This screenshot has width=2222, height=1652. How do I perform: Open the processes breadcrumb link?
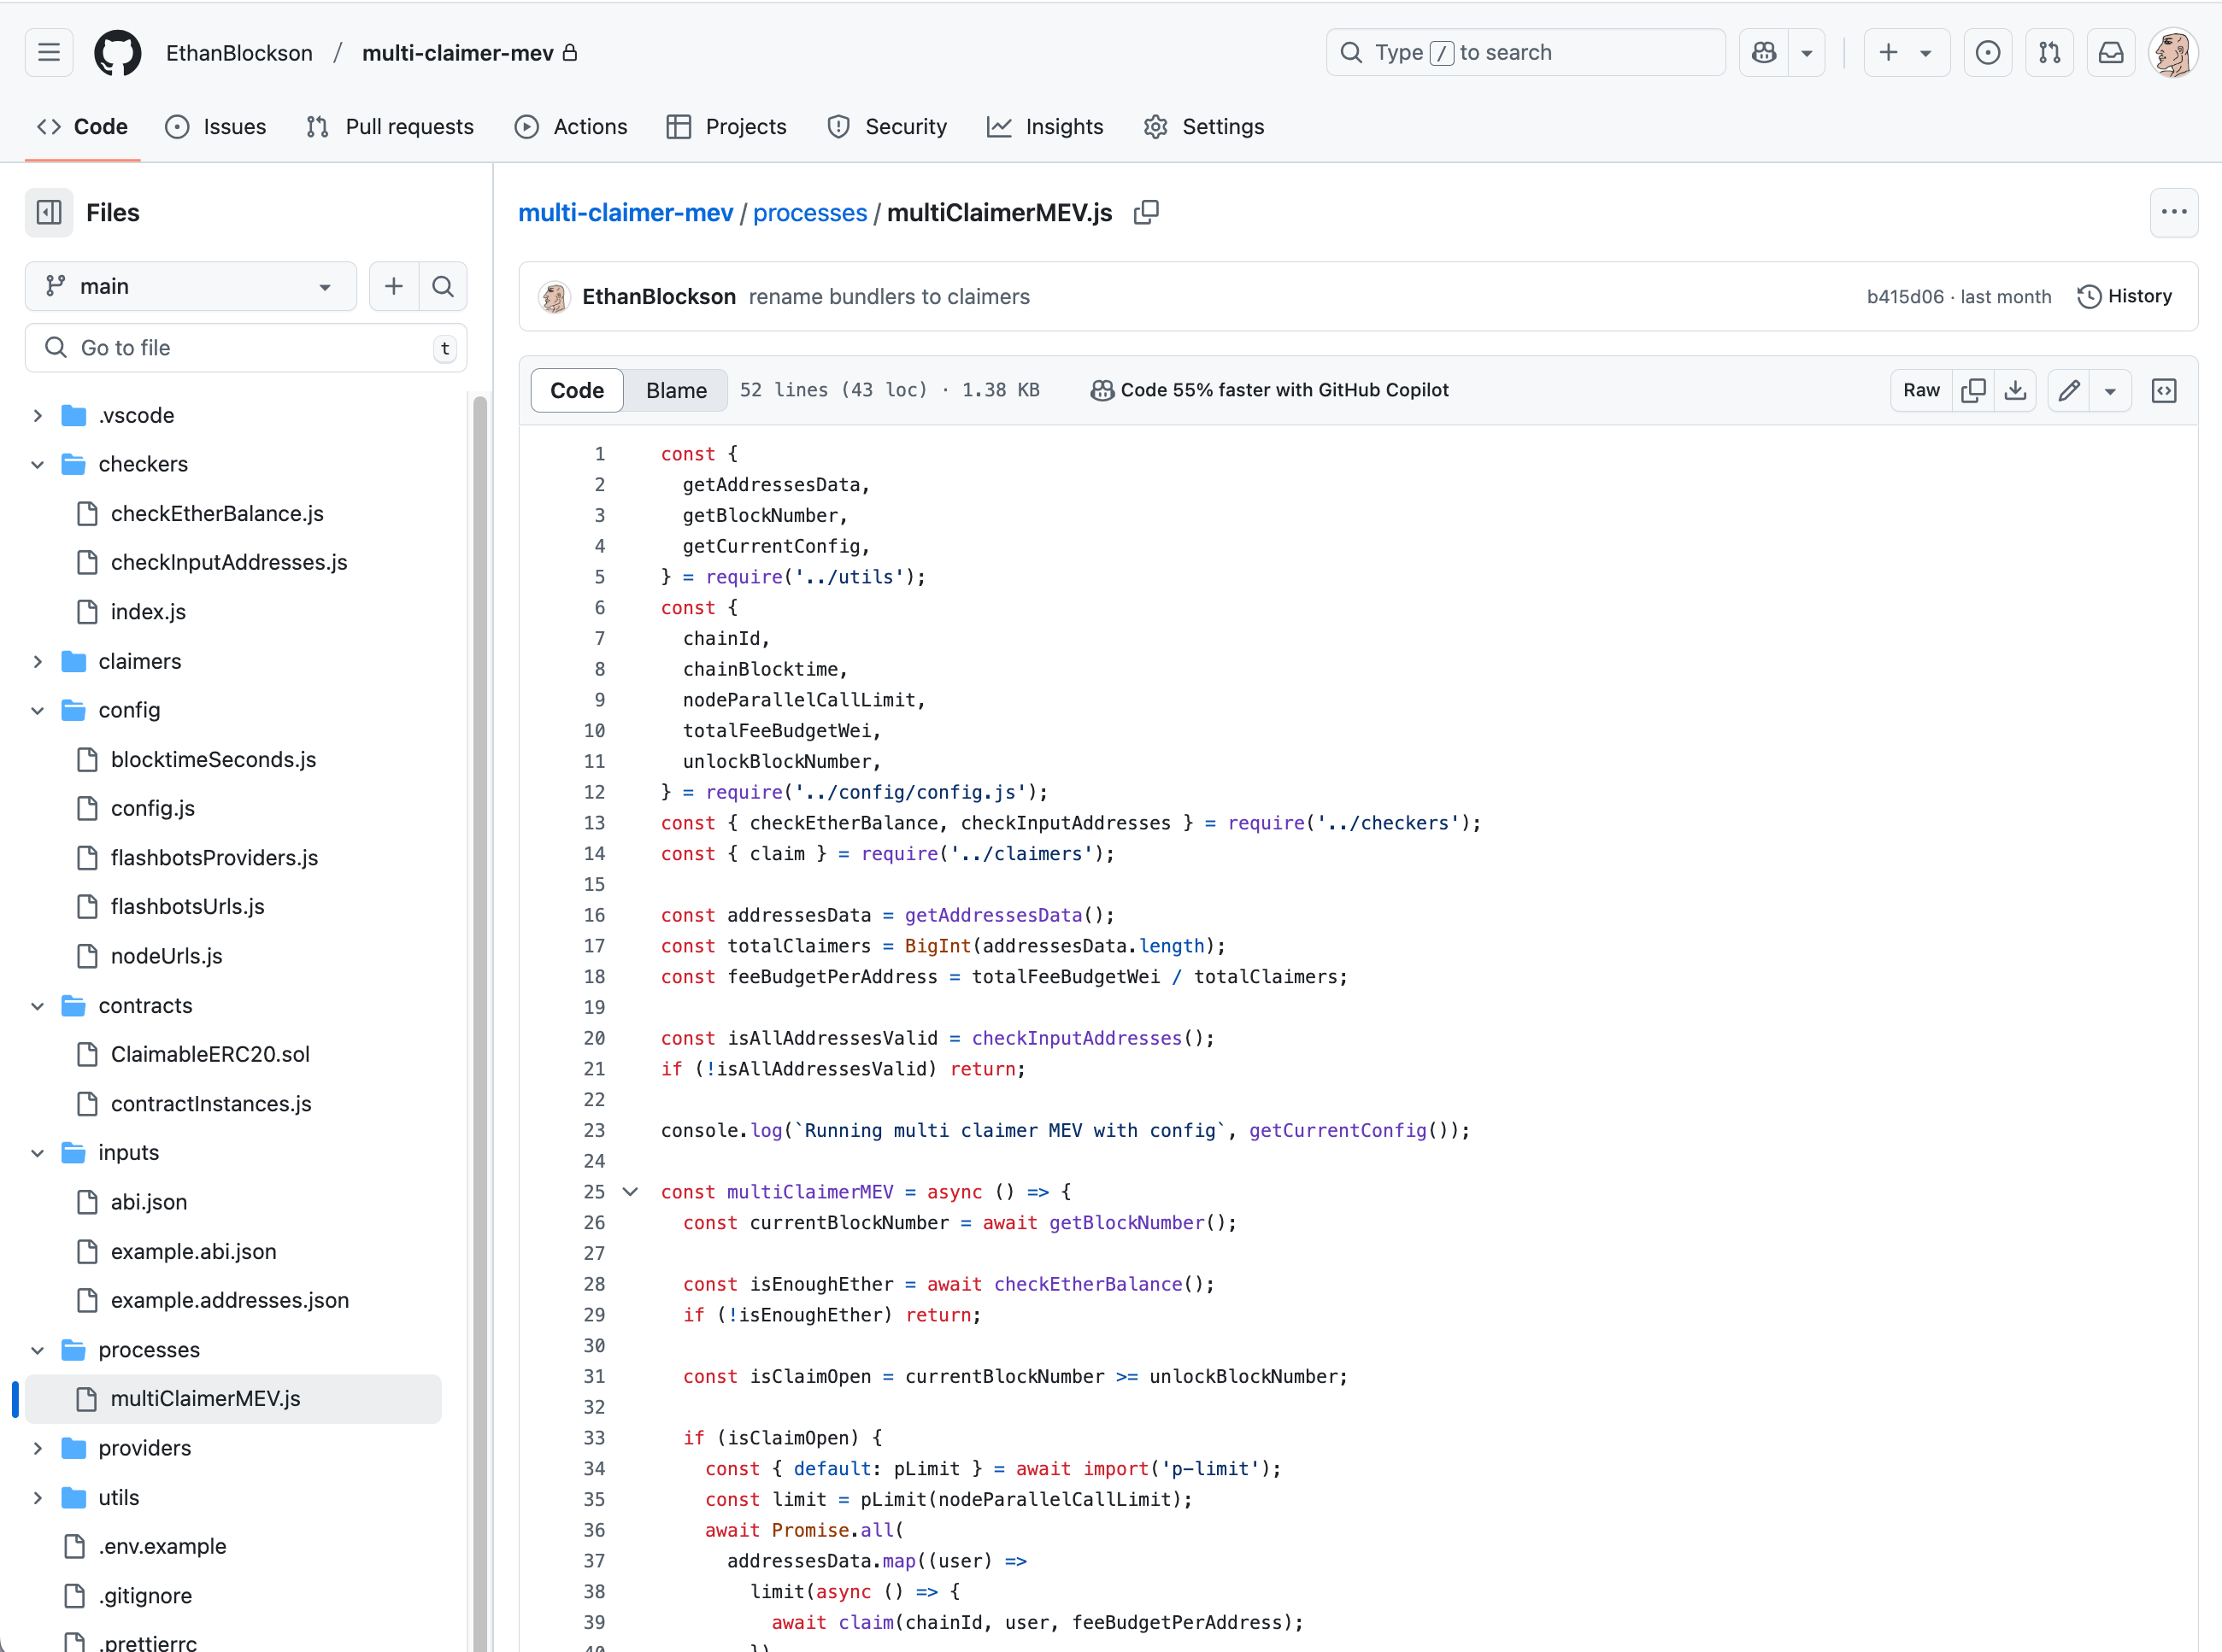click(x=809, y=212)
